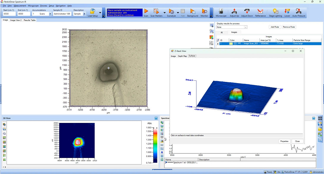Click the color swatch in Image Scan_003 row
Screen dimensions: 324x174
[x=231, y=44]
